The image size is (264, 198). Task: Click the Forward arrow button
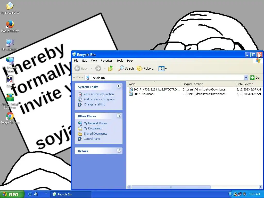coord(98,69)
